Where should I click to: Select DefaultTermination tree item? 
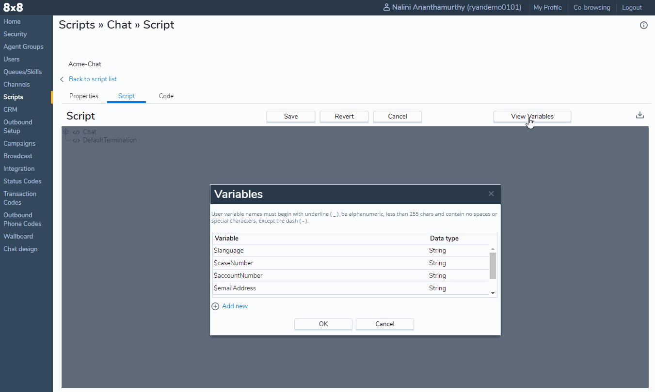(x=110, y=140)
